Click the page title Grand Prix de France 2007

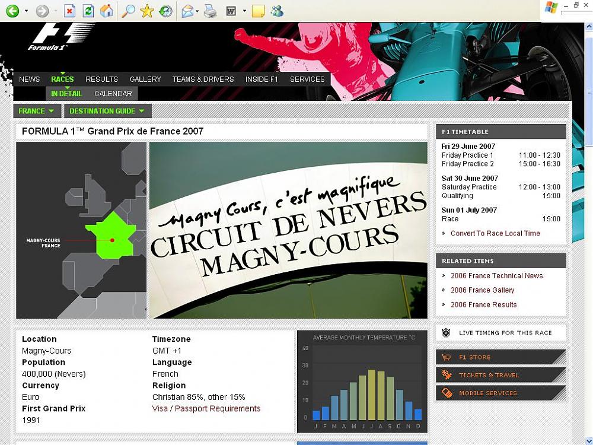[x=113, y=131]
